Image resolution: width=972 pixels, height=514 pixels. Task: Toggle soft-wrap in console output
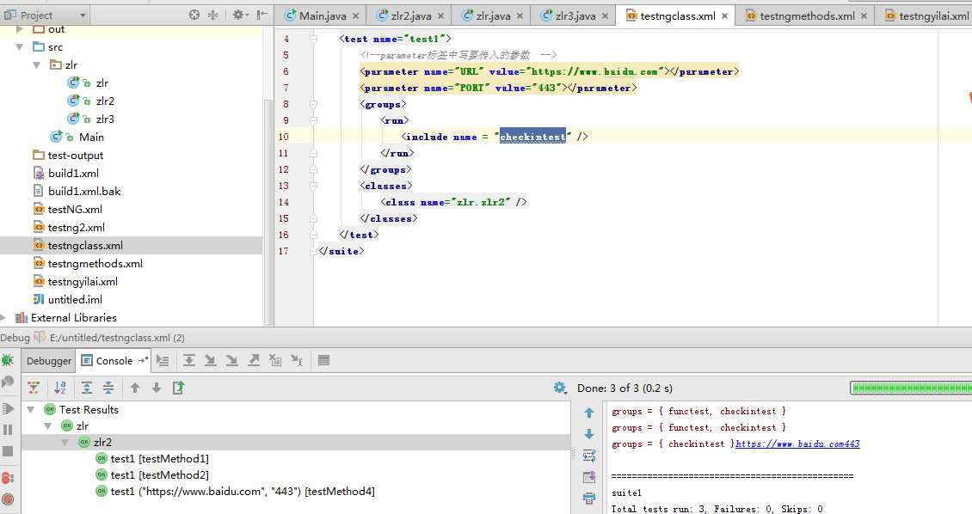589,456
